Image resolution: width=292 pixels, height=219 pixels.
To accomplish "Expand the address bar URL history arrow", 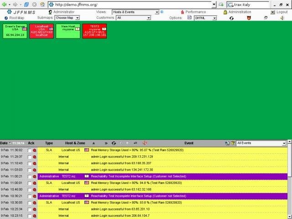I will [214, 5].
